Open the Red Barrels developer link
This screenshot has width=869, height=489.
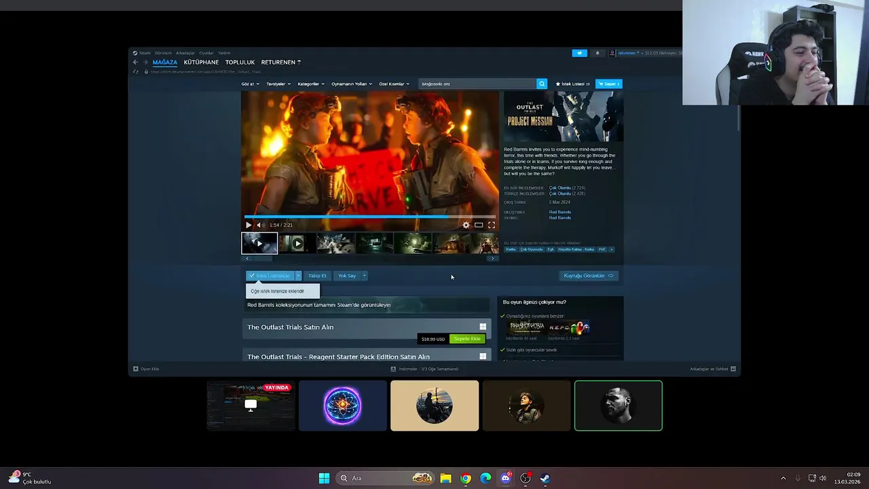560,212
